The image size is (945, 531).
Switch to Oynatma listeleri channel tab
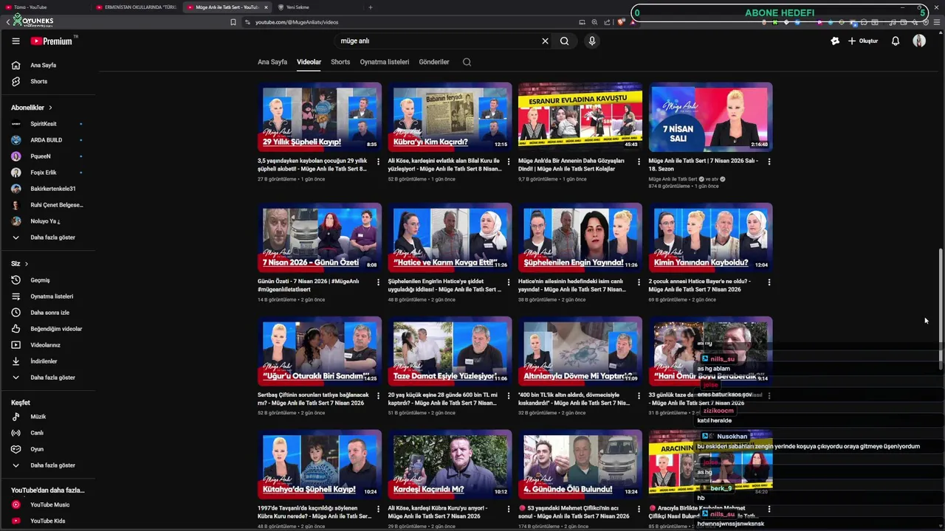[384, 62]
